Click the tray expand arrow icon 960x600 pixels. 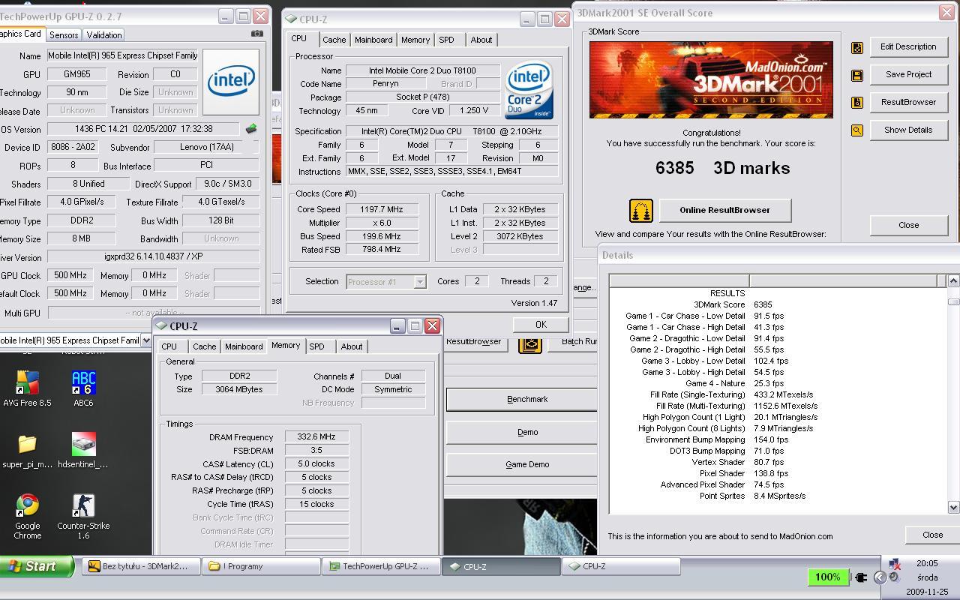click(x=880, y=577)
